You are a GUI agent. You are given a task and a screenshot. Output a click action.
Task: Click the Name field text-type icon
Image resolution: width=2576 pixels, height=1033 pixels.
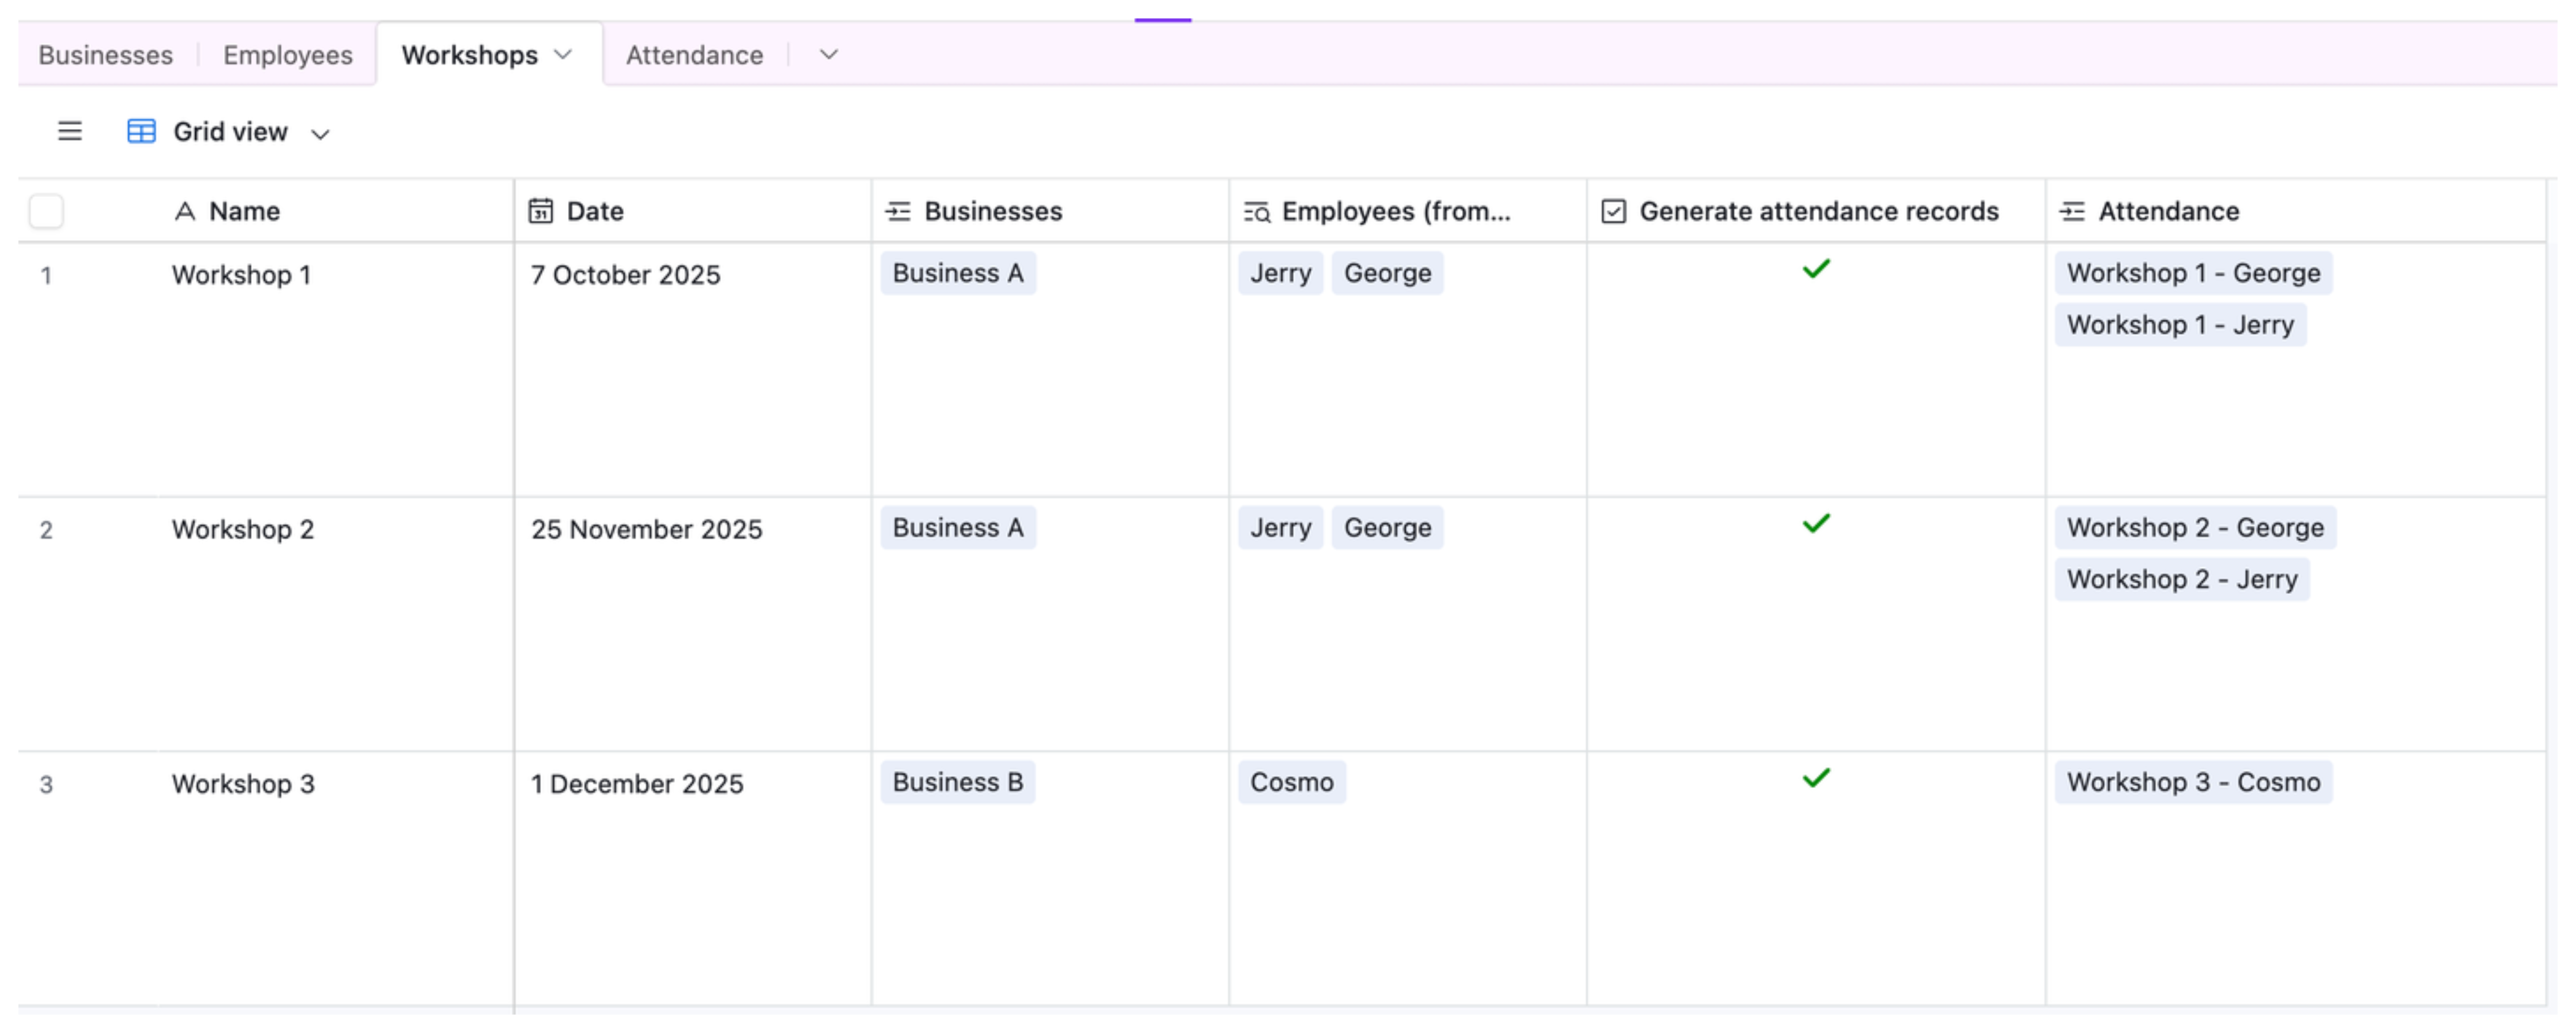tap(185, 211)
